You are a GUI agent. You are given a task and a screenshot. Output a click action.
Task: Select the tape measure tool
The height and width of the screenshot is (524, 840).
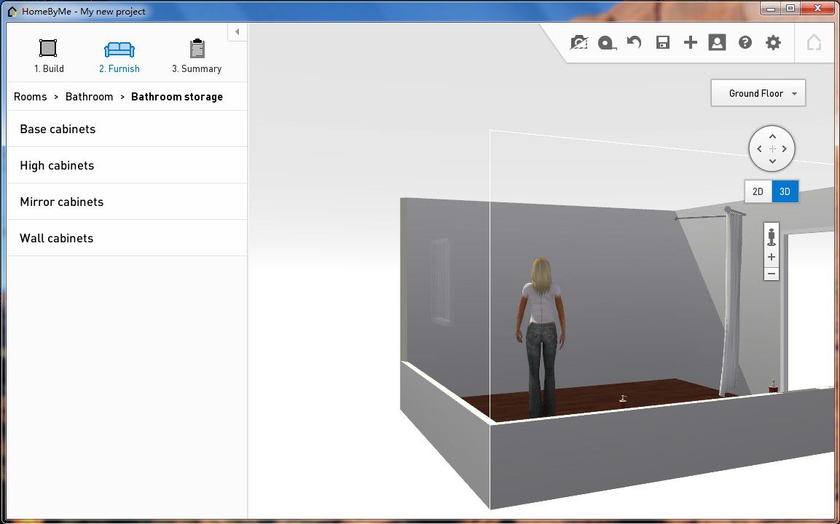606,43
